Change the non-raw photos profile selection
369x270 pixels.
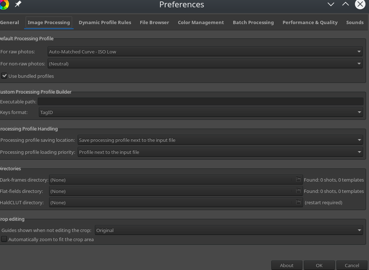(205, 63)
